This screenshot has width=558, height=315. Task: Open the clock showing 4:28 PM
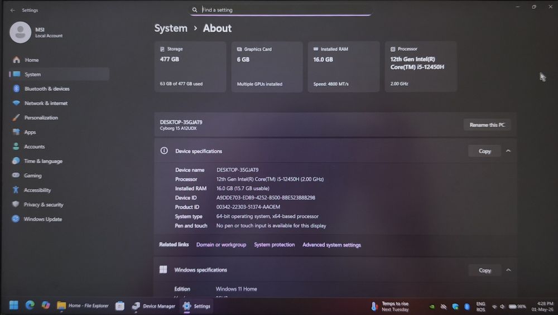(x=542, y=307)
